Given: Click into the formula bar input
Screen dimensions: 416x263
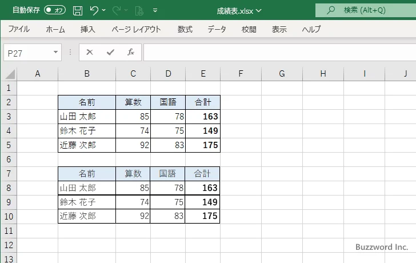Looking at the screenshot, I should click(x=280, y=53).
